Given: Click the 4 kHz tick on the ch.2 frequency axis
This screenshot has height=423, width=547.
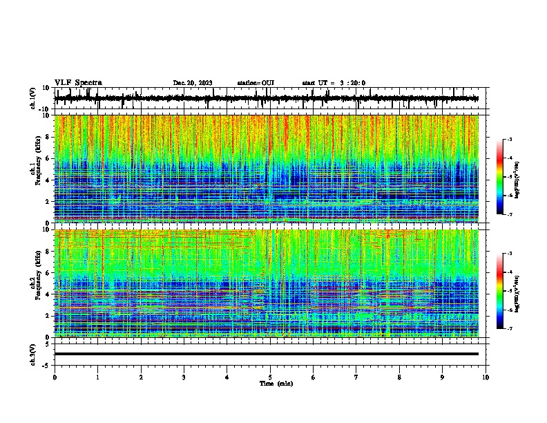Looking at the screenshot, I should tap(48, 294).
